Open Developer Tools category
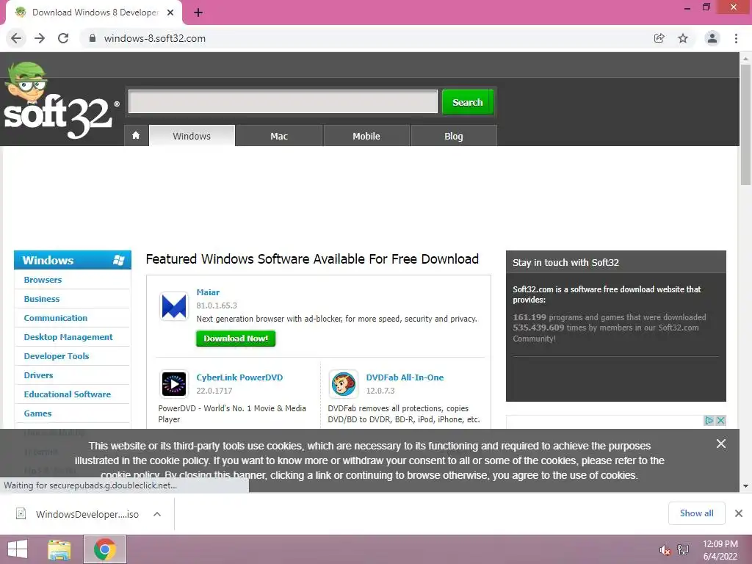752x564 pixels. (57, 356)
